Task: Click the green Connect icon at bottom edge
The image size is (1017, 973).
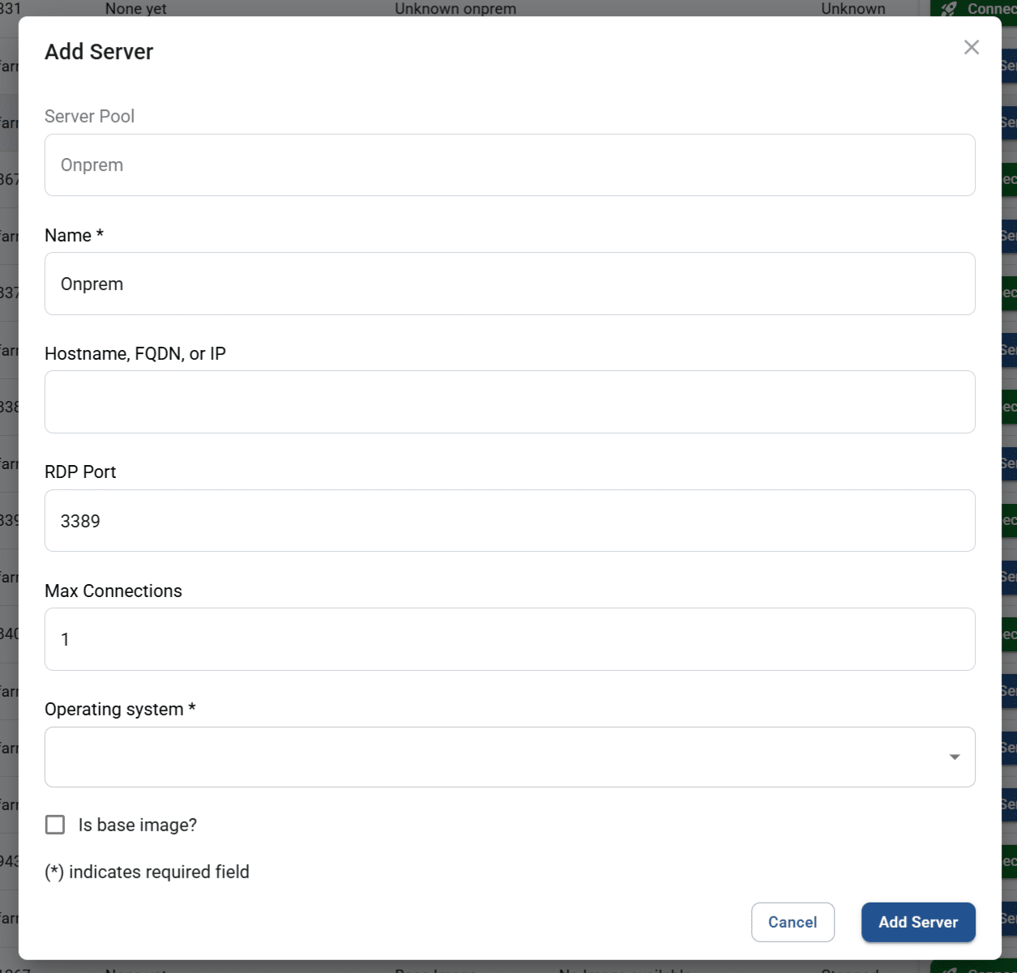Action: [x=951, y=968]
